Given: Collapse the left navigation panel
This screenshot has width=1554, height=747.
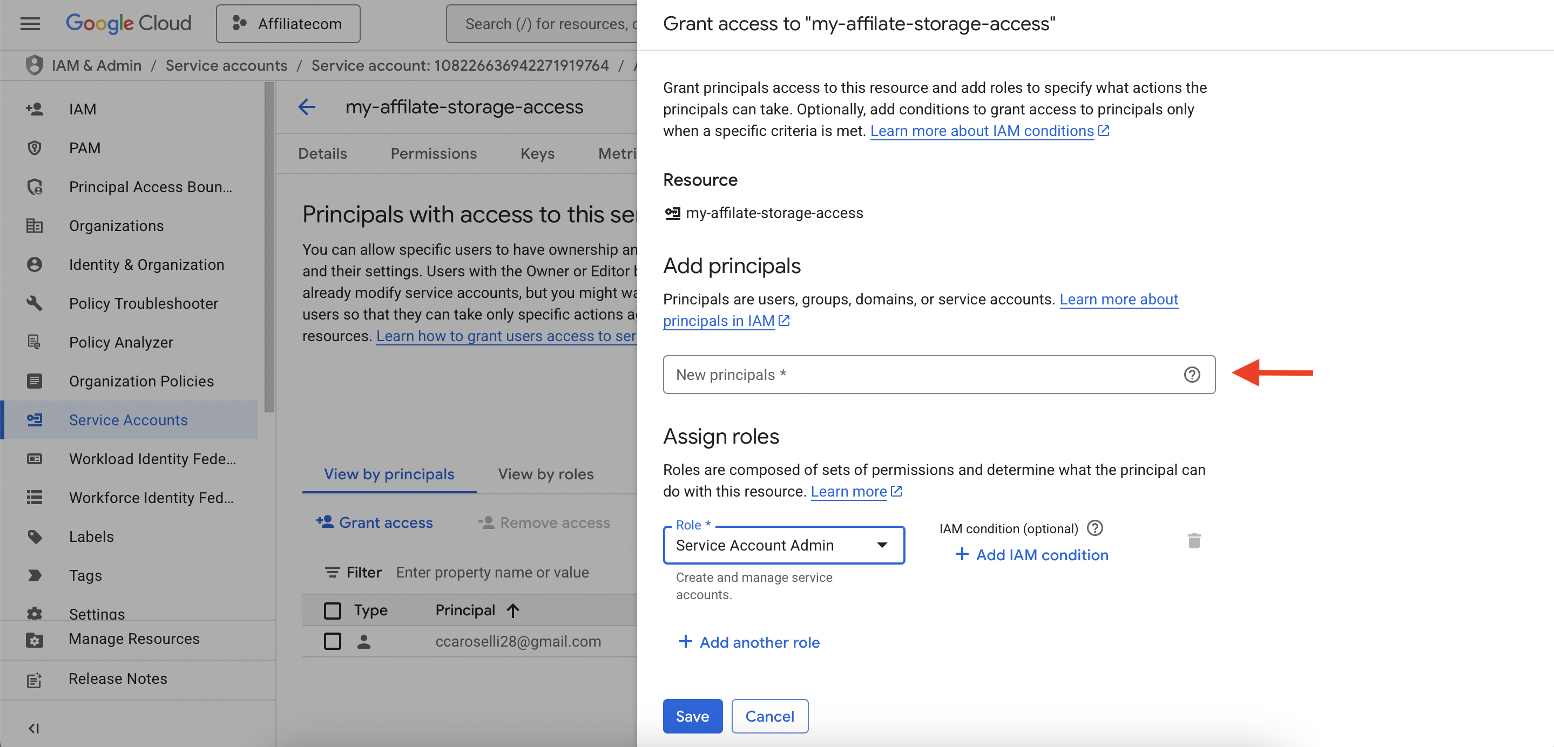Looking at the screenshot, I should tap(34, 728).
